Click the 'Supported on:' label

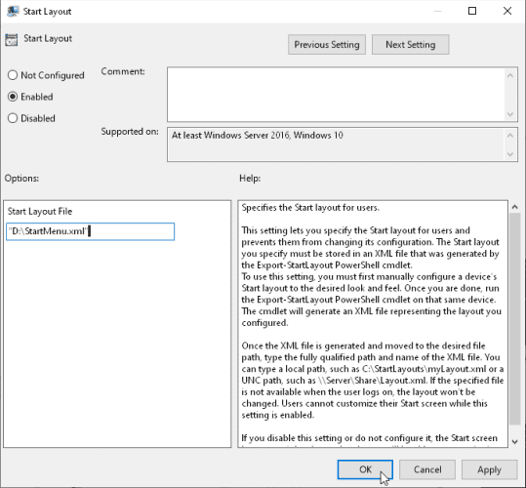coord(130,132)
